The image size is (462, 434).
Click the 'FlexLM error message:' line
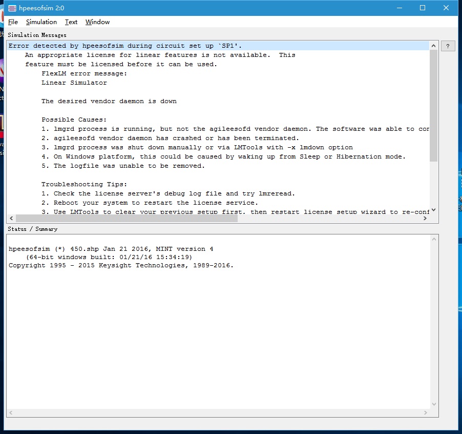(84, 73)
